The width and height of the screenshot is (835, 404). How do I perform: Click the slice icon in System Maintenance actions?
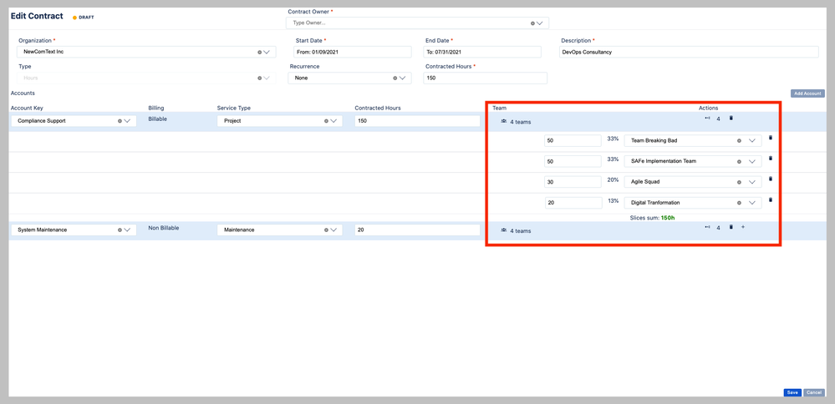click(x=708, y=227)
